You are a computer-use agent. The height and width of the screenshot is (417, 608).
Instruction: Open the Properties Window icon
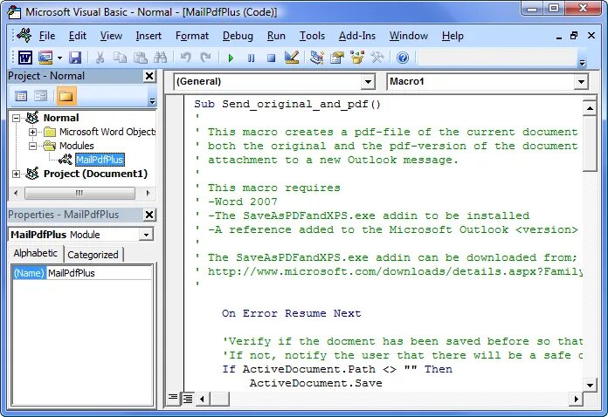pos(337,58)
